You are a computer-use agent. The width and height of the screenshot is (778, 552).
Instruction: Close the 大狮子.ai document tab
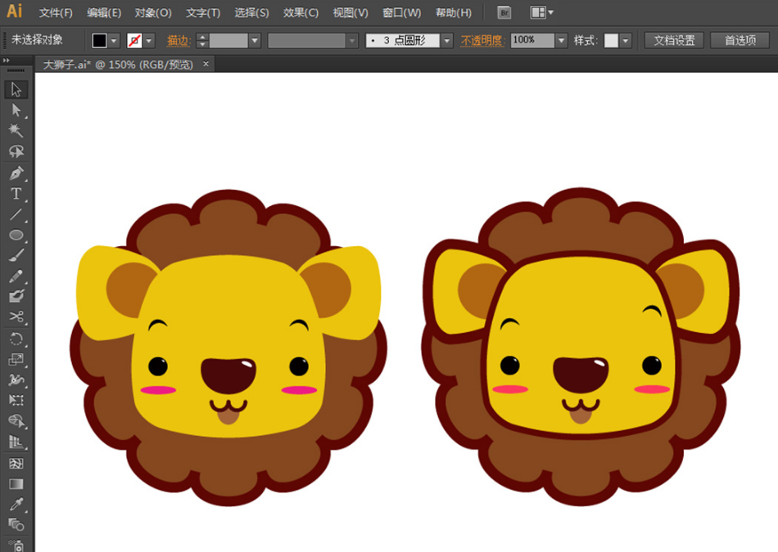coord(206,64)
